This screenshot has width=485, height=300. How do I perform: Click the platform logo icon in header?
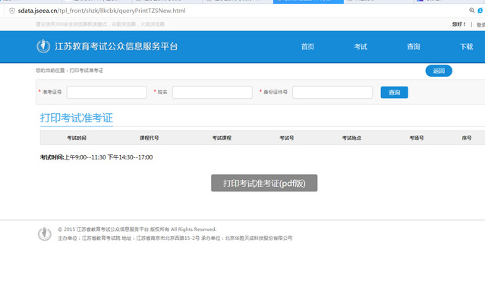click(x=43, y=46)
